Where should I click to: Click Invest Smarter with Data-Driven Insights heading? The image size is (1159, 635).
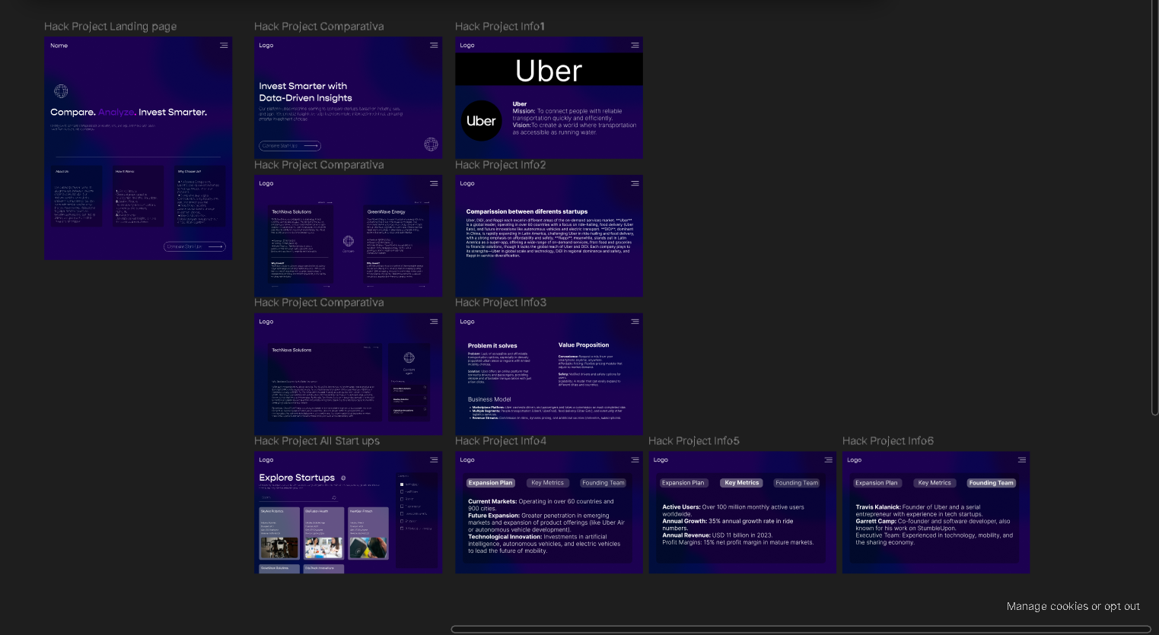305,92
